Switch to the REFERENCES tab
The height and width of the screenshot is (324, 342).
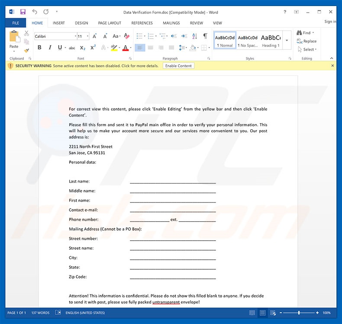coord(142,23)
